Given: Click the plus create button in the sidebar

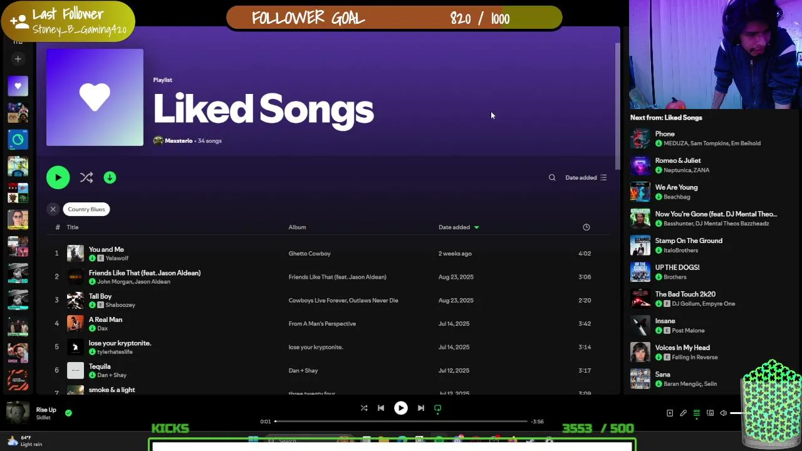Looking at the screenshot, I should 18,59.
